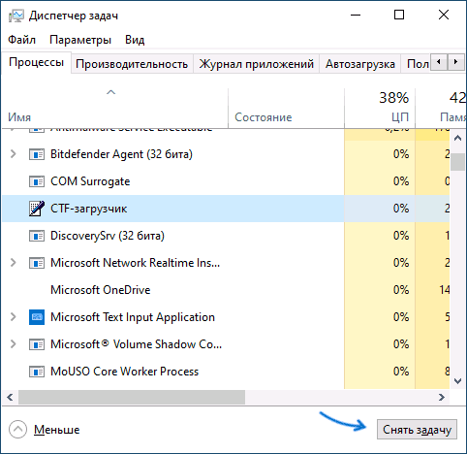This screenshot has height=454, width=467.
Task: Open the Параметры menu
Action: point(80,40)
